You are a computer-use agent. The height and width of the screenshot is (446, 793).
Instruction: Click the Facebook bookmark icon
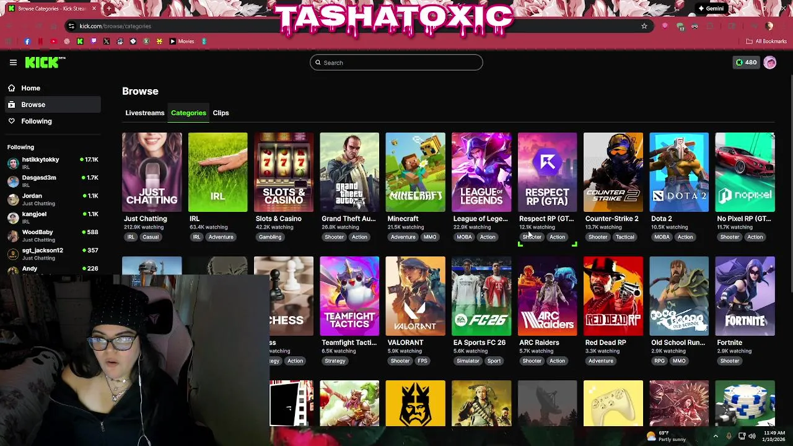click(27, 42)
